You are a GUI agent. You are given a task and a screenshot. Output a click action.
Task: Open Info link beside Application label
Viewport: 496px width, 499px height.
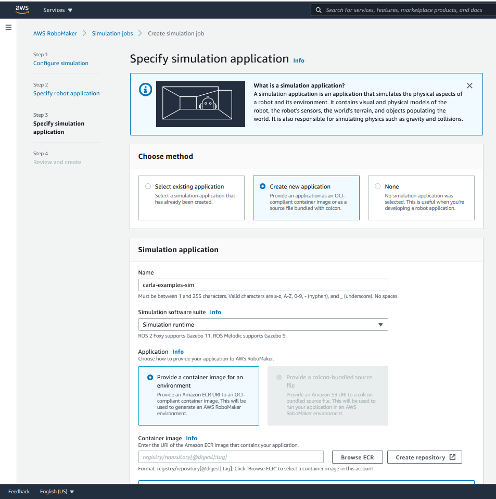point(177,352)
